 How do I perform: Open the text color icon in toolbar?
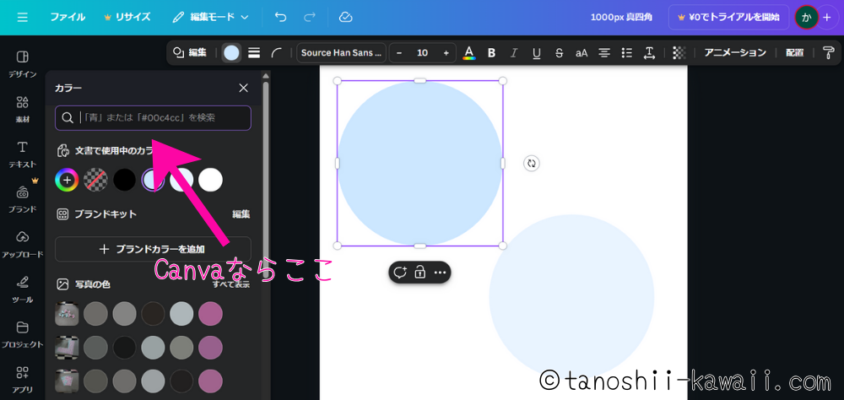(x=469, y=52)
